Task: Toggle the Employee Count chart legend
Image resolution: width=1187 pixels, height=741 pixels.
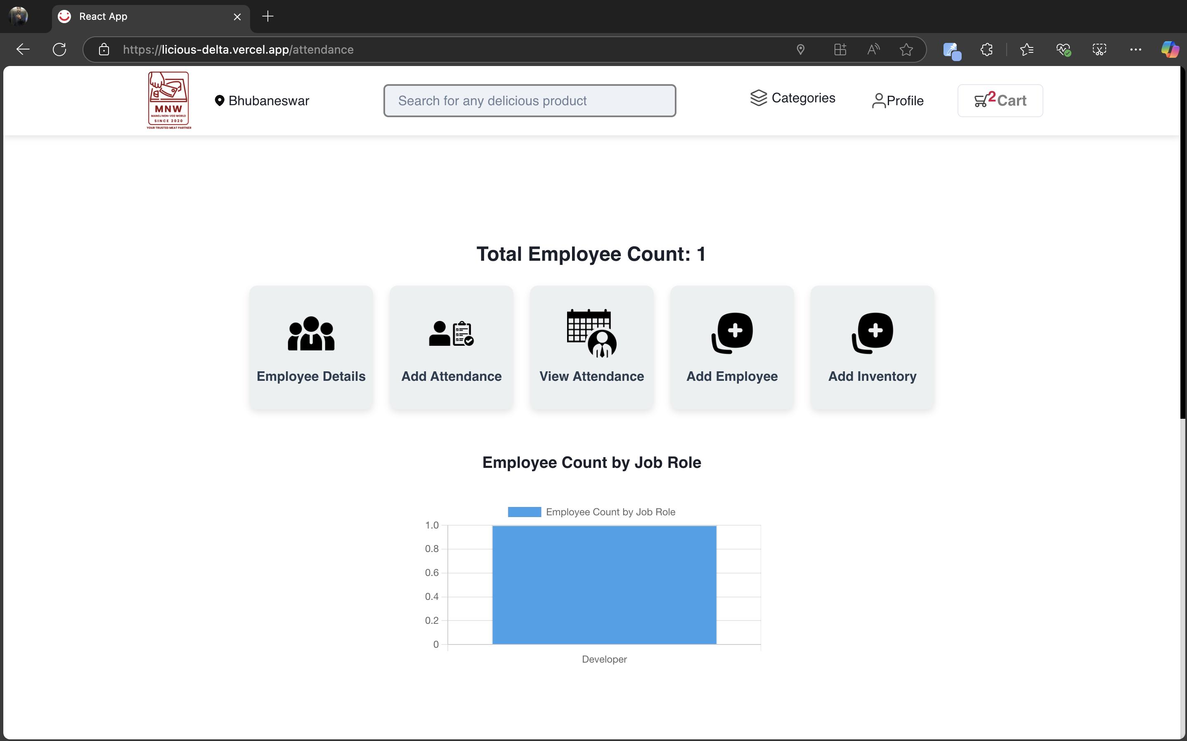Action: pyautogui.click(x=591, y=512)
